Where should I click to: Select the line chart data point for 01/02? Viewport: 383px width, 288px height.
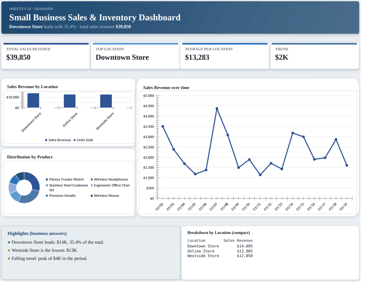pos(163,126)
